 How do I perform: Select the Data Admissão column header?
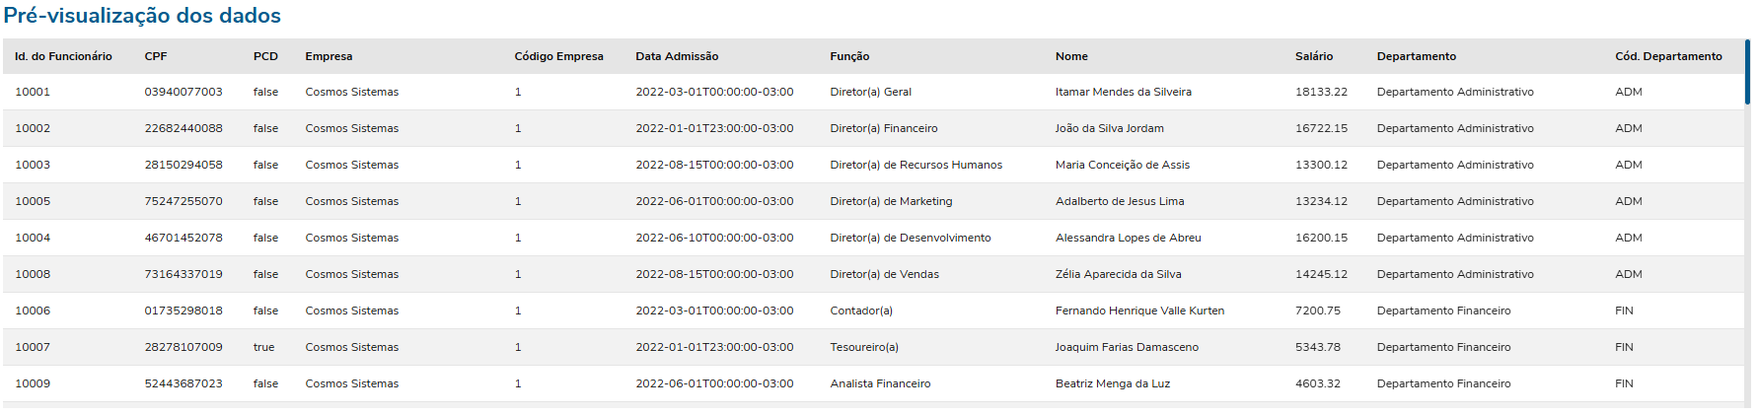coord(677,56)
